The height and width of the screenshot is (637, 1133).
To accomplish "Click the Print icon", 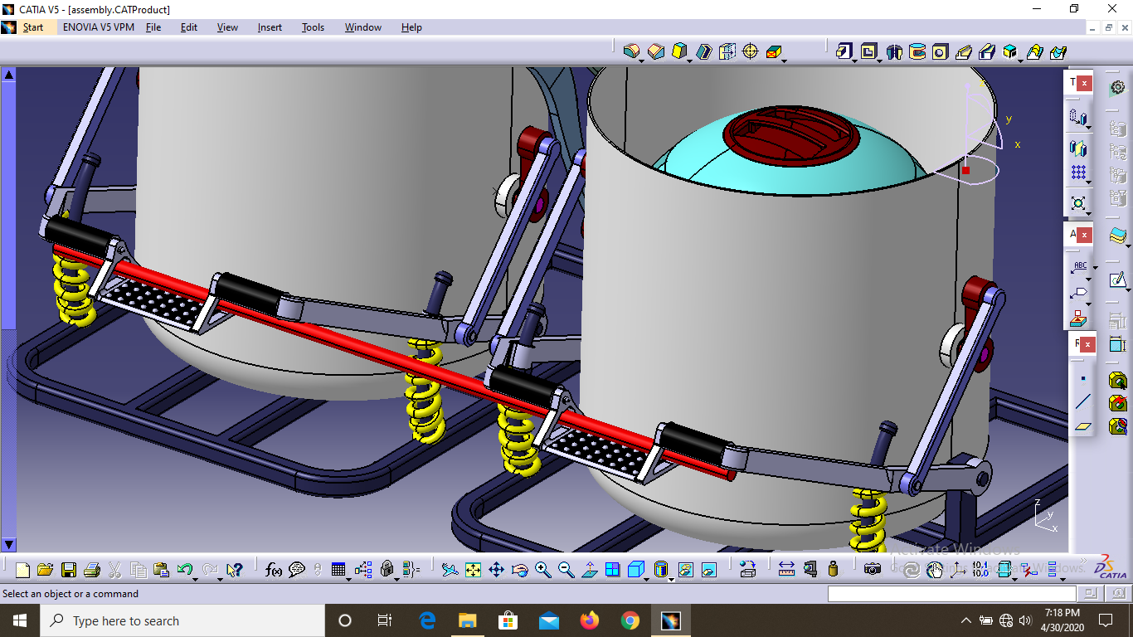I will point(92,570).
